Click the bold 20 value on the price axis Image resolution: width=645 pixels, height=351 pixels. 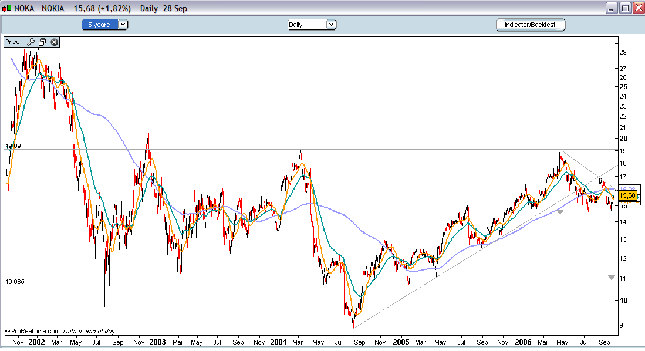[624, 139]
